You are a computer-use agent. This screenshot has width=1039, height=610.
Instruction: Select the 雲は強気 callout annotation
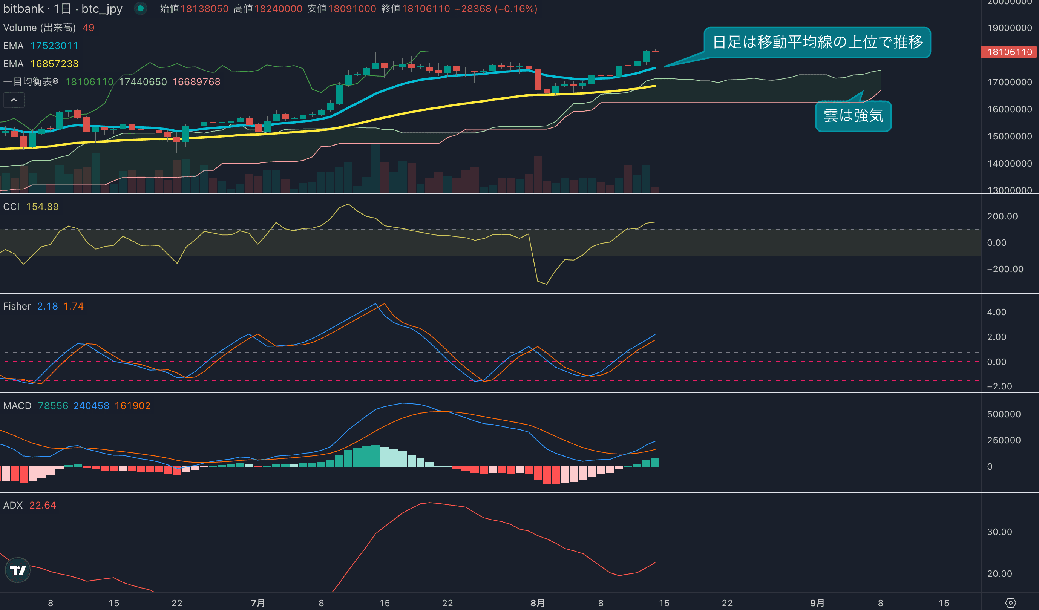pos(853,116)
